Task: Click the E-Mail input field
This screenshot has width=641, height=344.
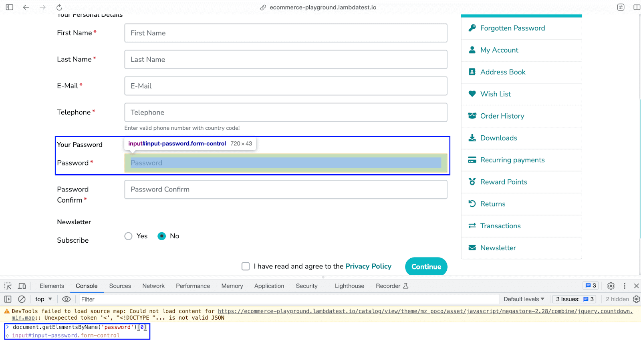Action: pyautogui.click(x=286, y=86)
